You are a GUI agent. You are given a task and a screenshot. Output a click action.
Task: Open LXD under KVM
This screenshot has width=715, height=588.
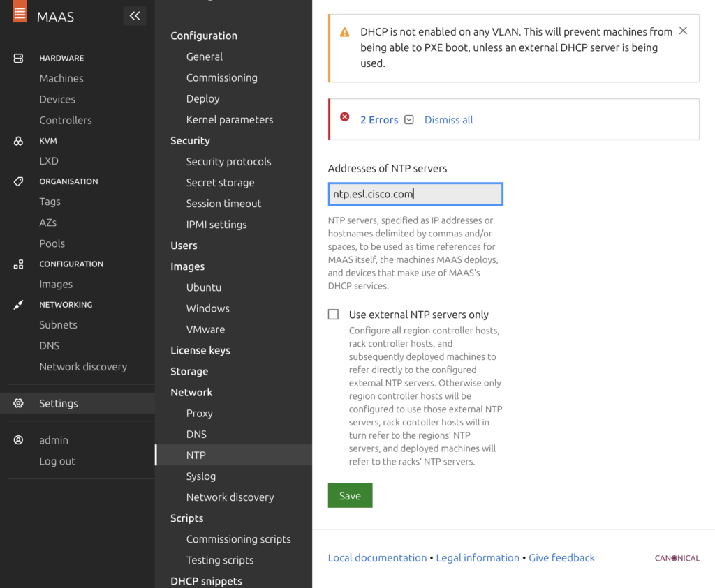tap(49, 161)
